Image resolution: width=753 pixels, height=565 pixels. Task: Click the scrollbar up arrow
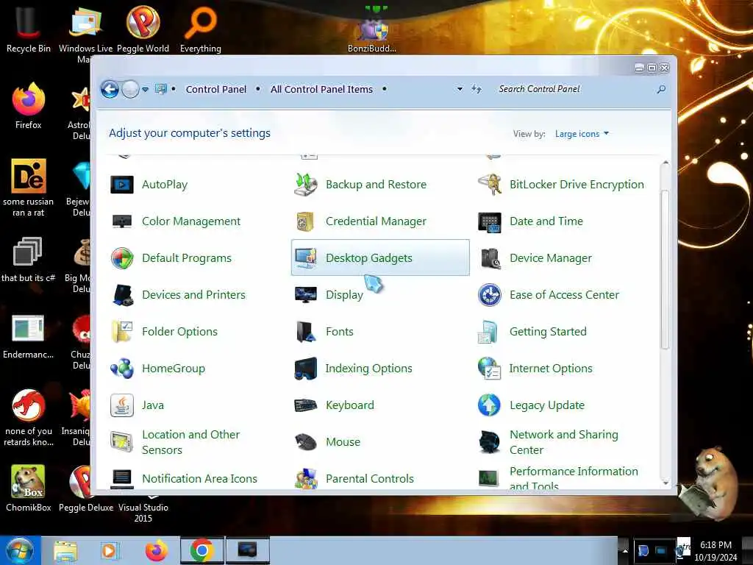(665, 163)
